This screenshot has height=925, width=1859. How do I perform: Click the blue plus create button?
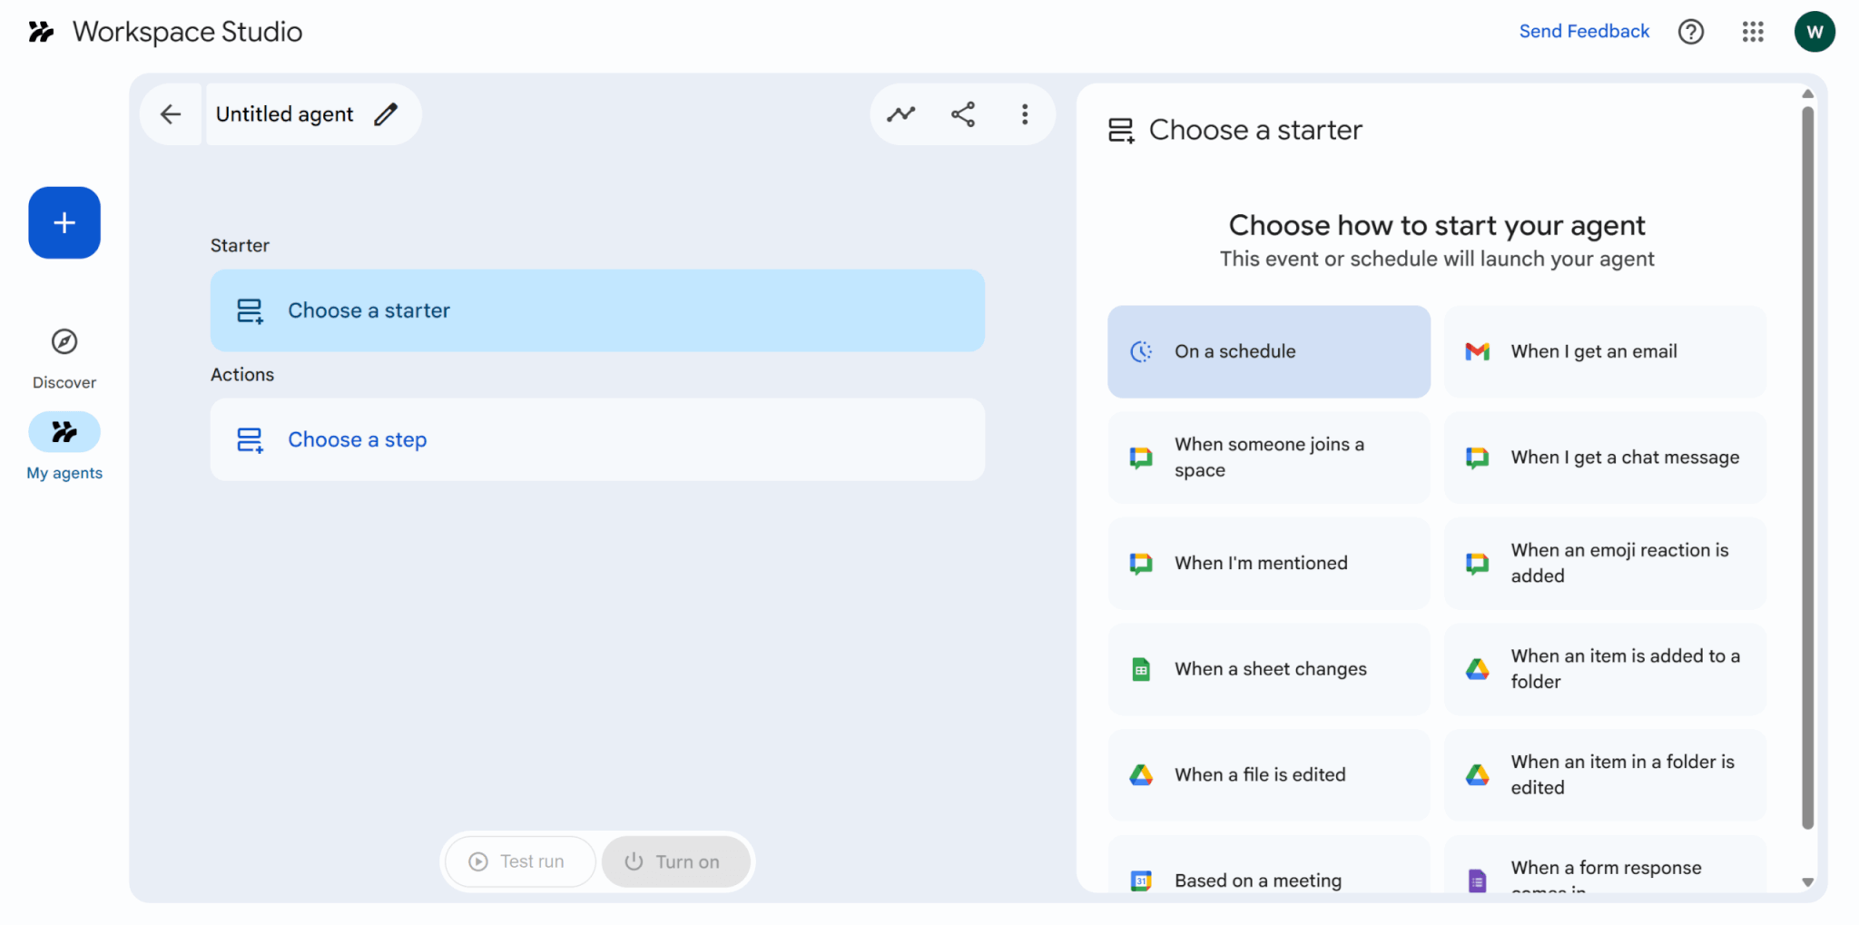64,222
